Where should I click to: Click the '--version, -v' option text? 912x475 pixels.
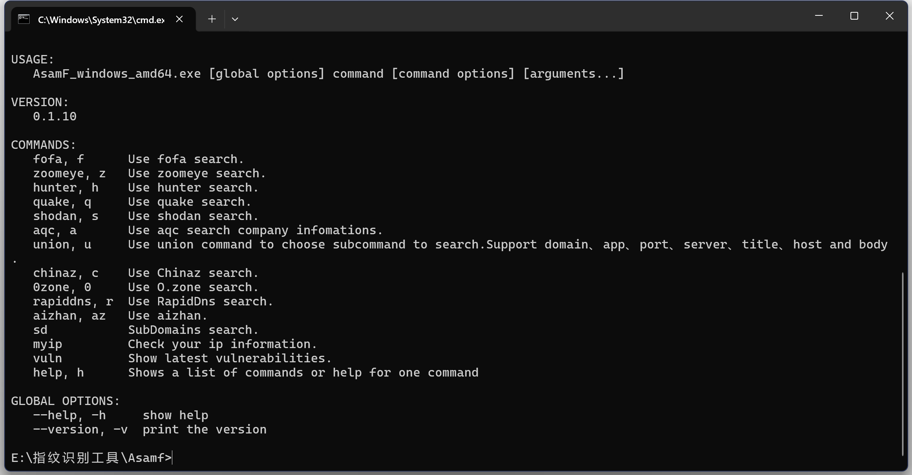click(80, 430)
